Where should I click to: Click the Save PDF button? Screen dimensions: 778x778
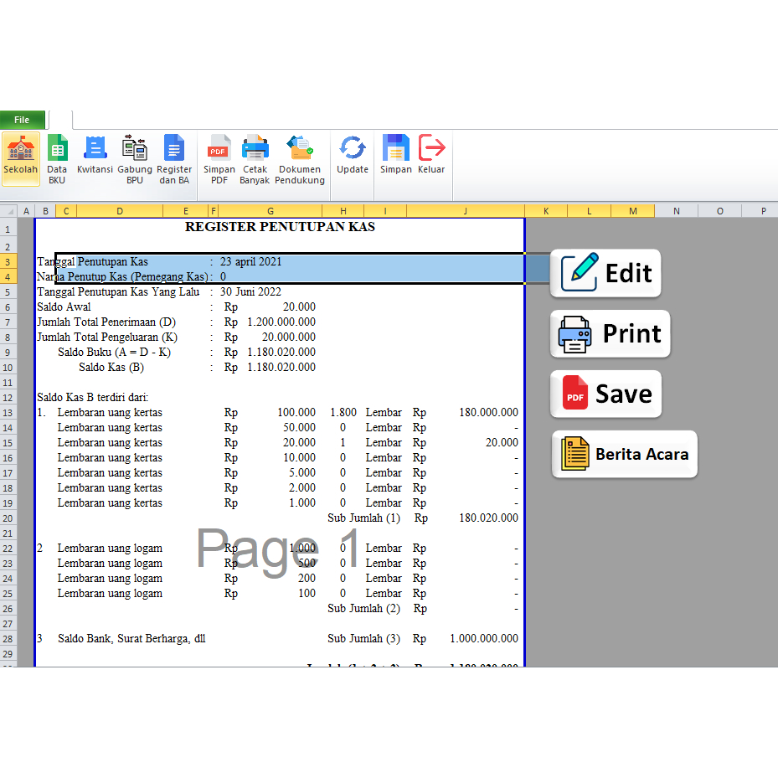point(605,394)
